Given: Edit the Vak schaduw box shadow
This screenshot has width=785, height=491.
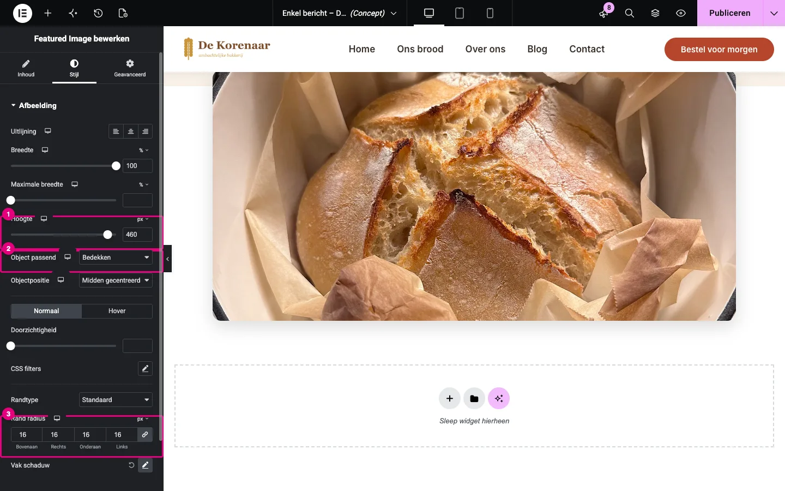Looking at the screenshot, I should pos(145,465).
